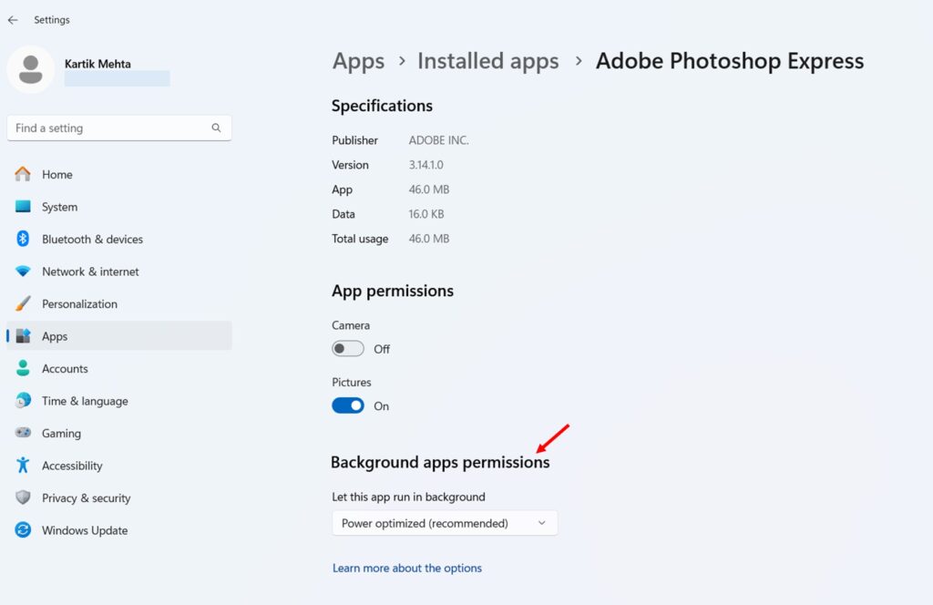Enable the Camera permission toggle
Screen dimensions: 933x605
(x=347, y=348)
